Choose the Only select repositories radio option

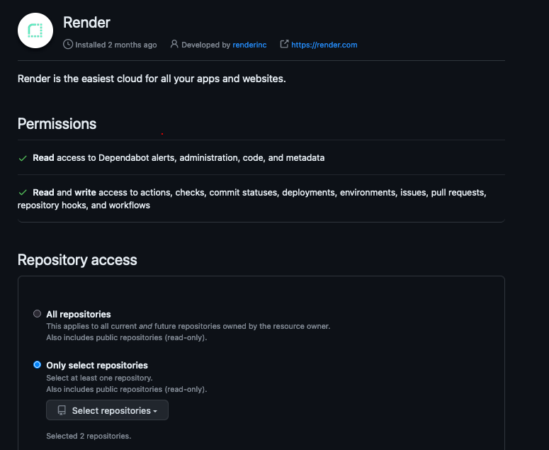click(37, 365)
